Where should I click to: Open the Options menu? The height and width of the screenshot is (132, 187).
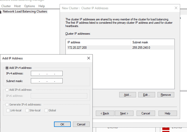29,6
